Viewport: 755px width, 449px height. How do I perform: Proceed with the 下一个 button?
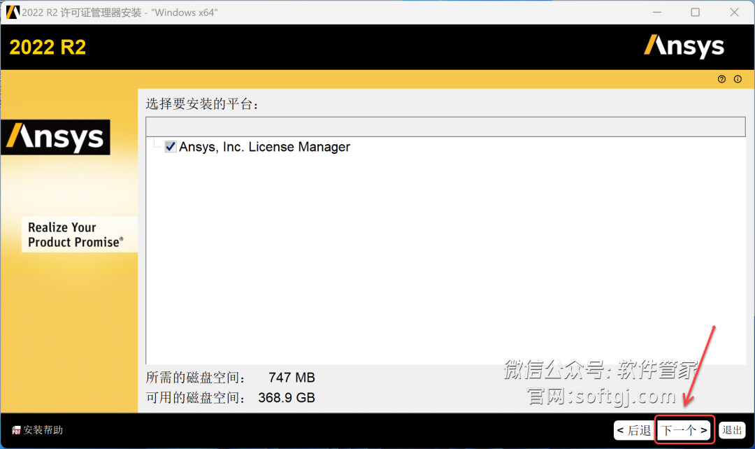684,430
